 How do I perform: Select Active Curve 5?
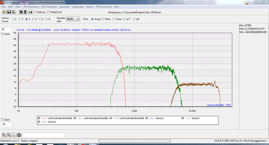click(40, 19)
